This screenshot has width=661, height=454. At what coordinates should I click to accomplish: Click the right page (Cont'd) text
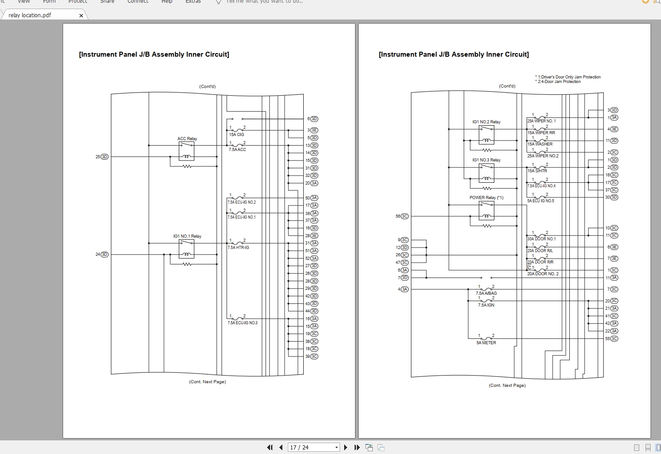507,86
